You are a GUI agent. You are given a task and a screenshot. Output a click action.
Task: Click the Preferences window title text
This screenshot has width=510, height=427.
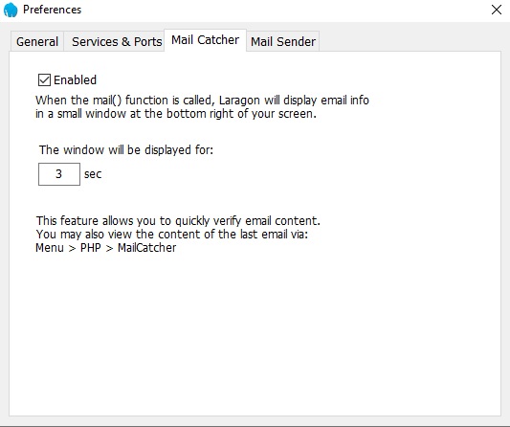coord(52,10)
